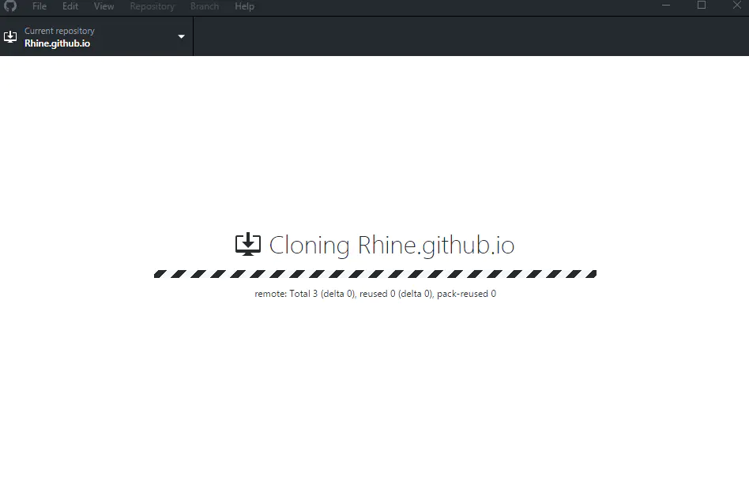Open the Repository menu
Viewport: 749px width, 488px height.
tap(152, 6)
